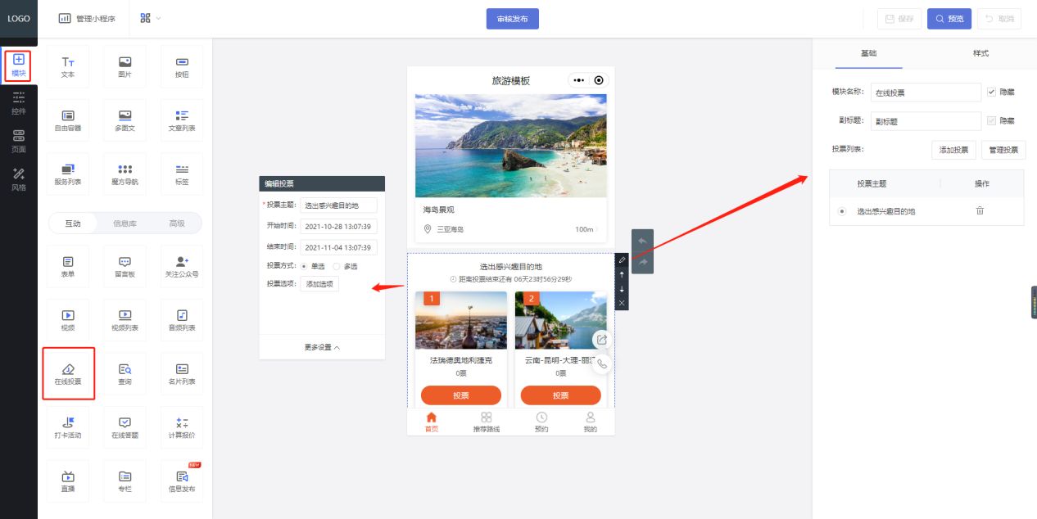
Task: Add a 按钮 module
Action: click(182, 67)
